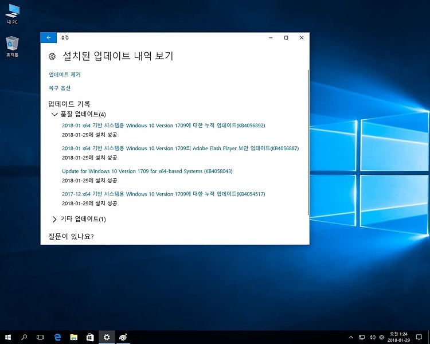Open taskbar search magnifier
The width and height of the screenshot is (430, 344).
[x=24, y=337]
